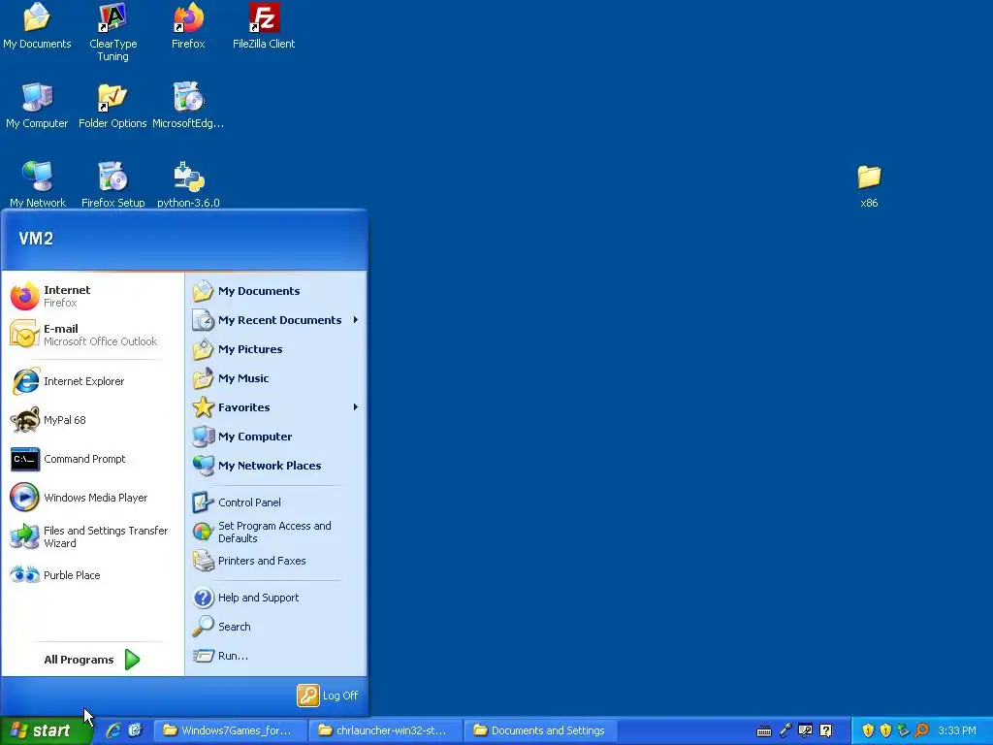Select python-3.6.0 installer icon

188,184
